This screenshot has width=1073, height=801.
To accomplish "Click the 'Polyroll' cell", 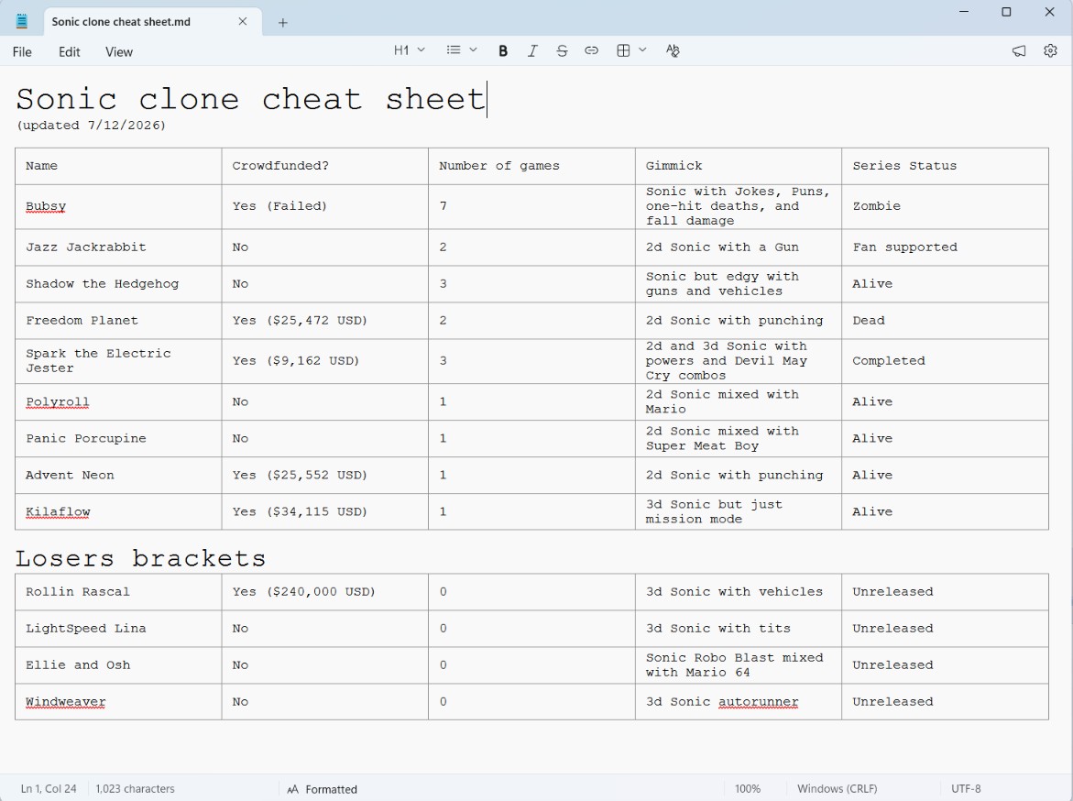I will (118, 401).
